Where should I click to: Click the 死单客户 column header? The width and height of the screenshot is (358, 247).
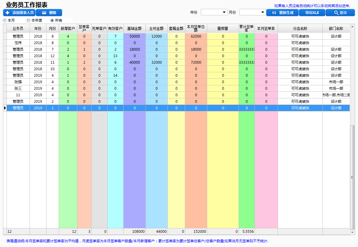(x=99, y=29)
